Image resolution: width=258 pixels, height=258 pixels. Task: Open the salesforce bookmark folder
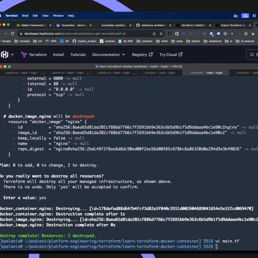[213, 41]
